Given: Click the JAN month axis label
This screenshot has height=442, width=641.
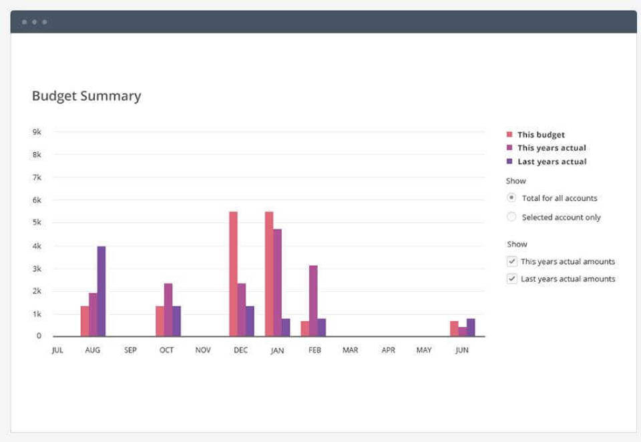Looking at the screenshot, I should click(277, 351).
